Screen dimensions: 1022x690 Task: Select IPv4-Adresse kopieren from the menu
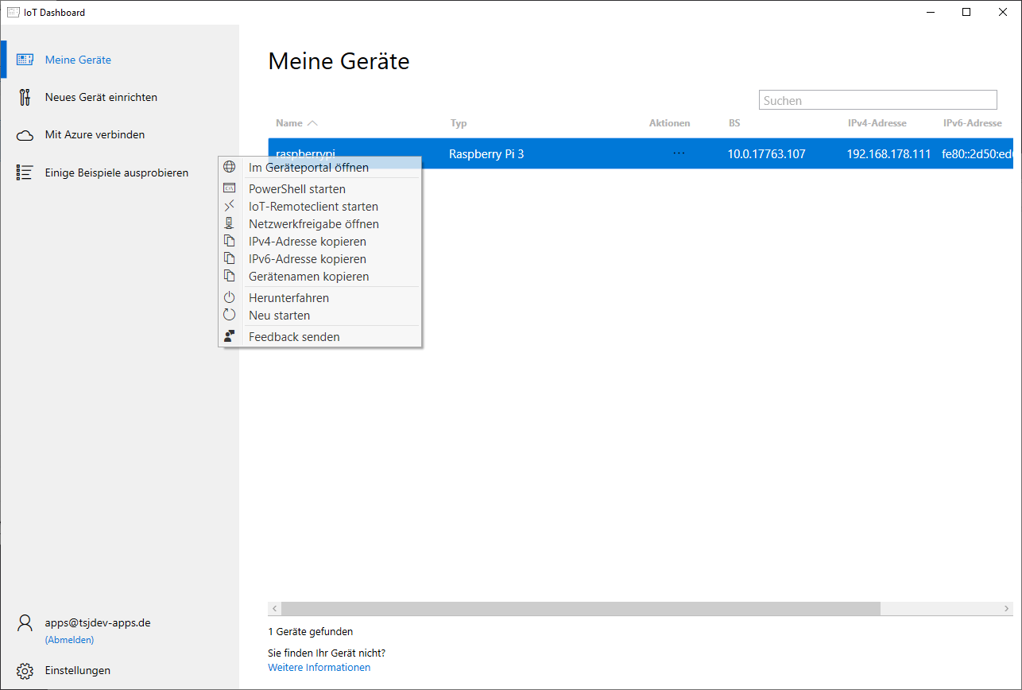pos(307,242)
